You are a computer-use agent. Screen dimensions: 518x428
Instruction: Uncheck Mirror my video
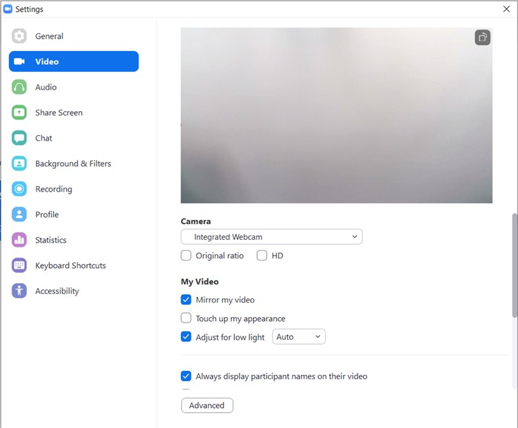pos(186,300)
